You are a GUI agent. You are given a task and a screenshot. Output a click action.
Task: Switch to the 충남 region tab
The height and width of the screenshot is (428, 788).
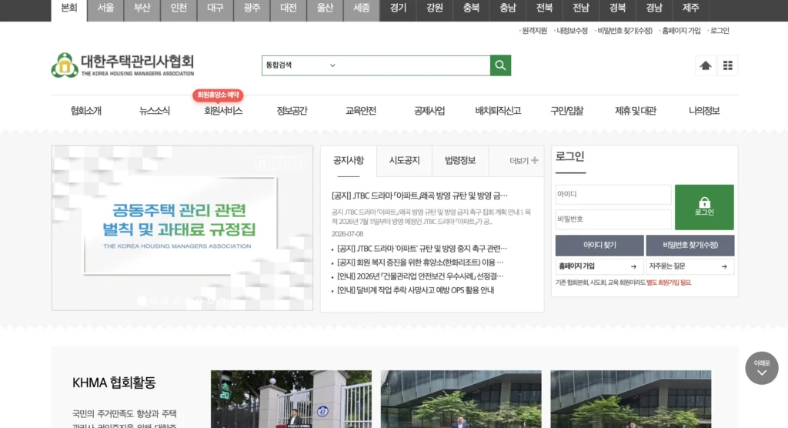(508, 9)
